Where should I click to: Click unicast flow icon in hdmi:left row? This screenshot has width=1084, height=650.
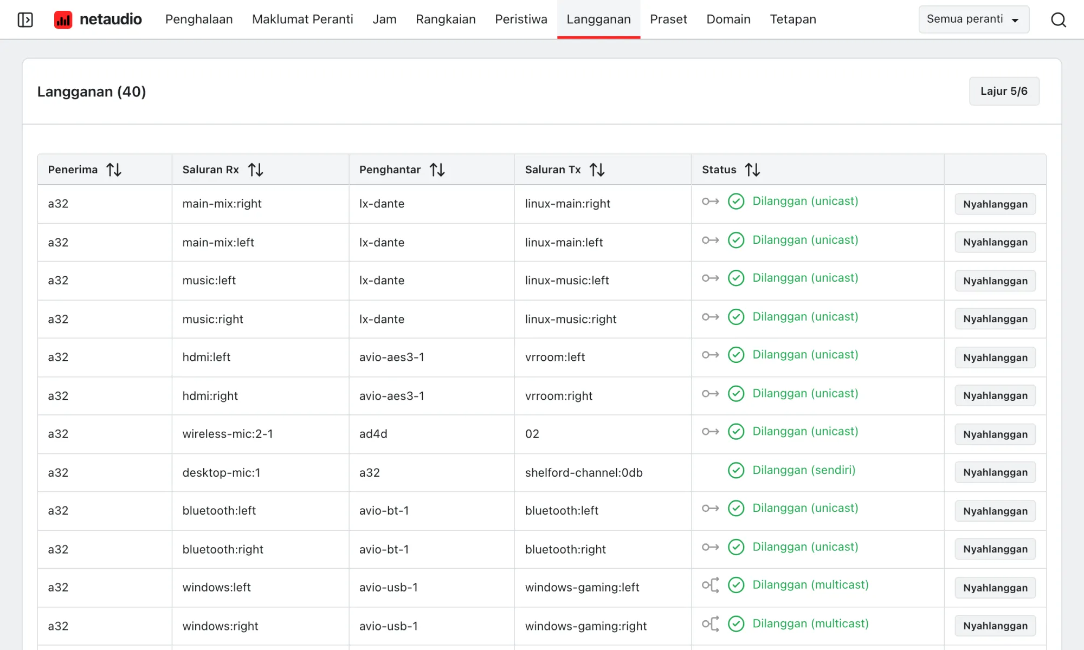coord(710,355)
